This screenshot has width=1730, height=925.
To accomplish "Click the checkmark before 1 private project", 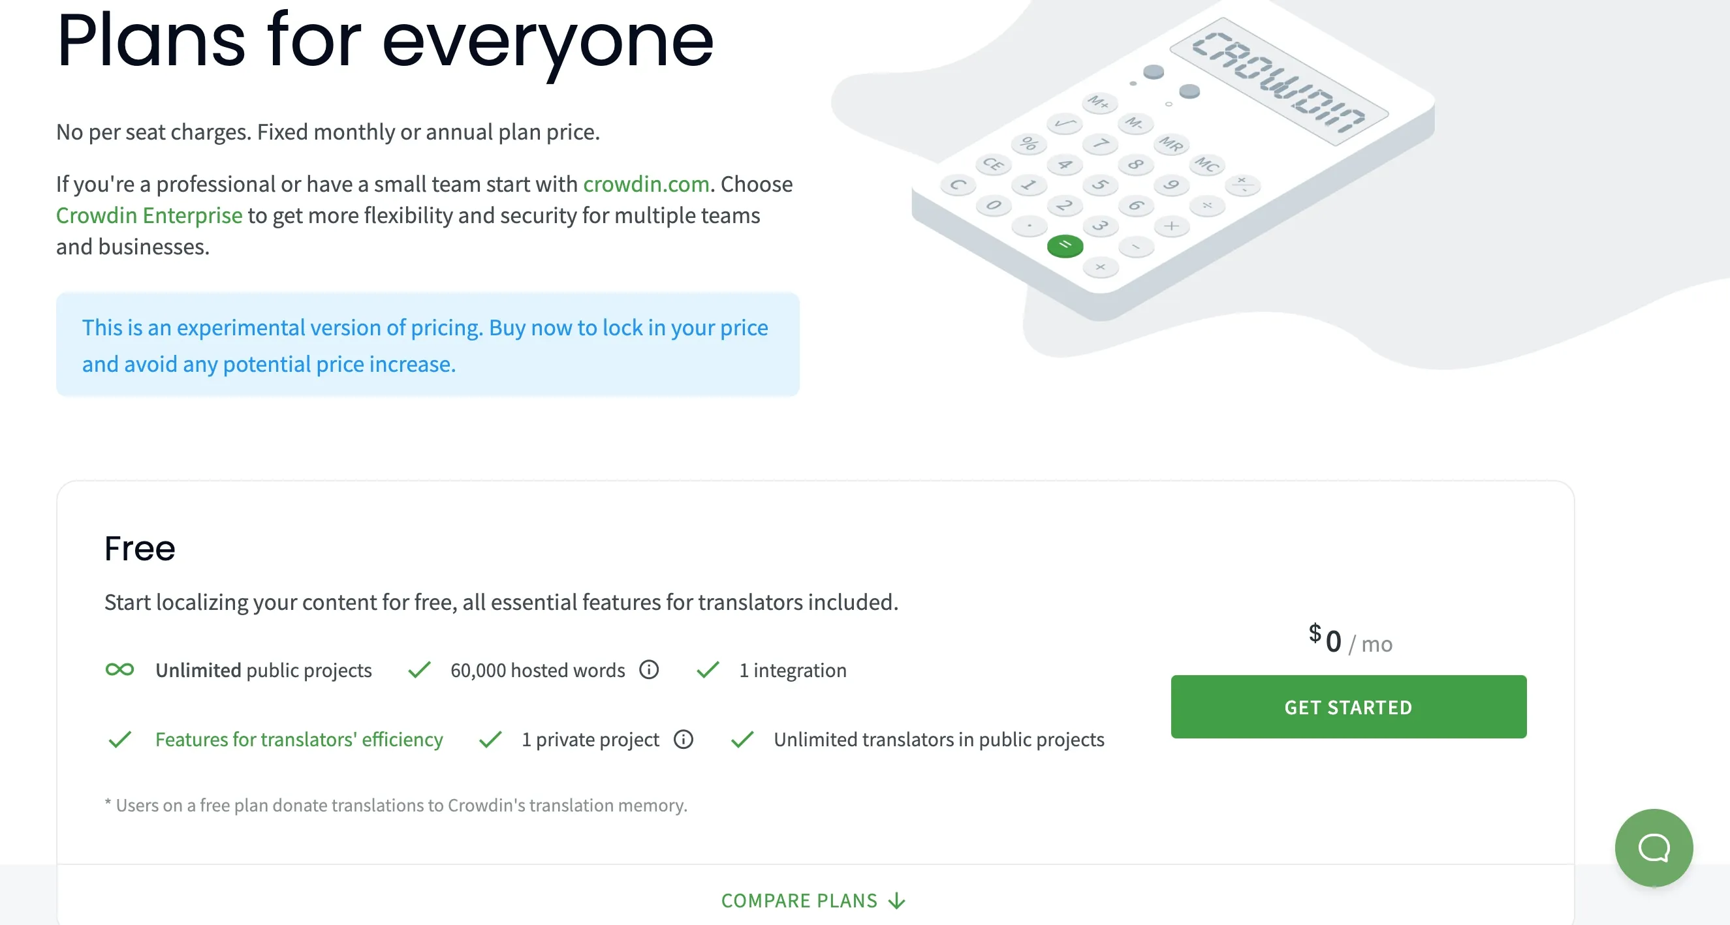I will 490,740.
